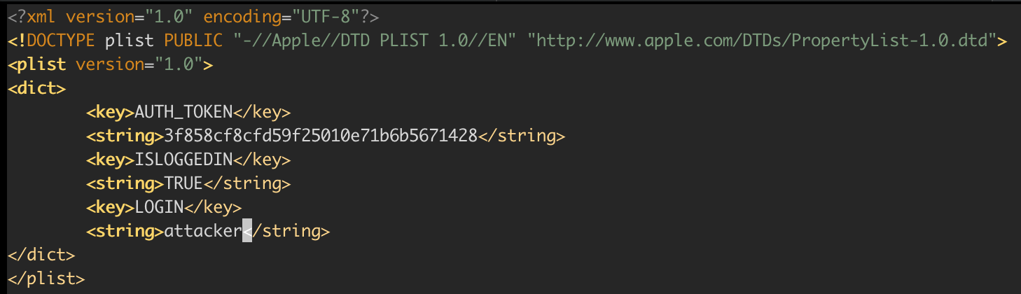Click the closing key tag after LOGIN
Image resolution: width=1021 pixels, height=294 pixels.
point(212,207)
